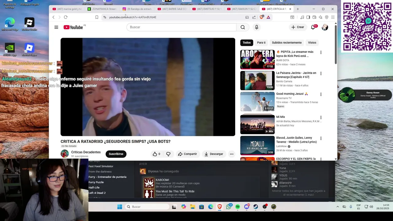This screenshot has width=393, height=221.
Task: Switch to the BARBIE SALE tab
Action: point(172,9)
